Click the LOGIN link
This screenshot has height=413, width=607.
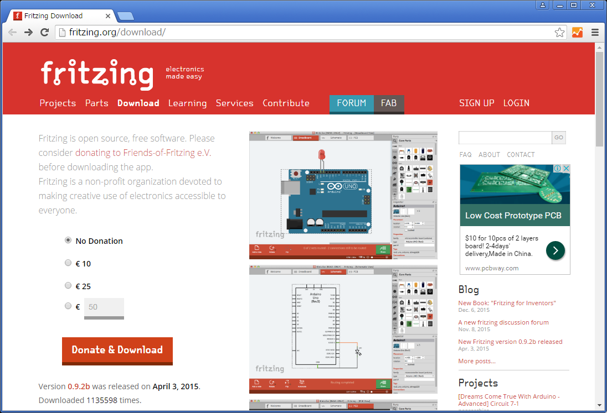click(516, 103)
